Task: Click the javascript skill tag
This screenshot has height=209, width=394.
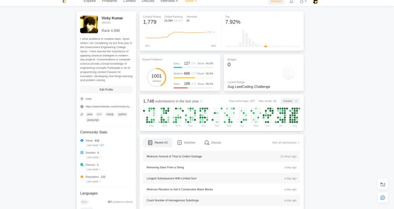Action: (93, 120)
